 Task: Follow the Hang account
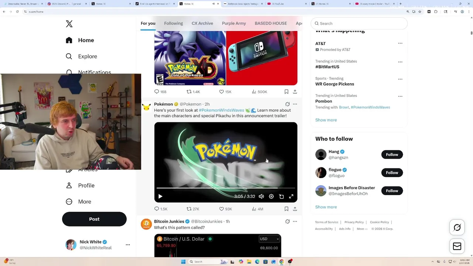pos(392,154)
